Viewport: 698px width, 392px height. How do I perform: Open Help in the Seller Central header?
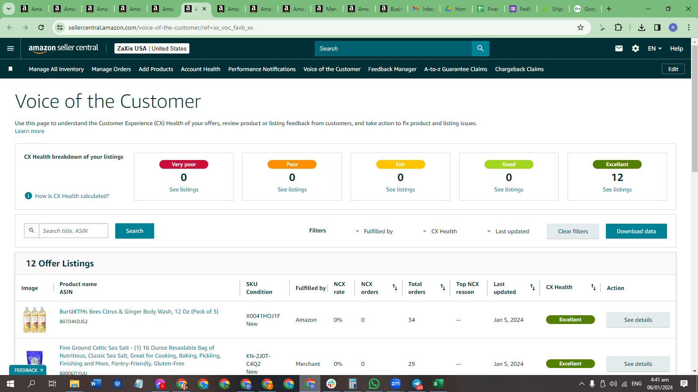677,48
